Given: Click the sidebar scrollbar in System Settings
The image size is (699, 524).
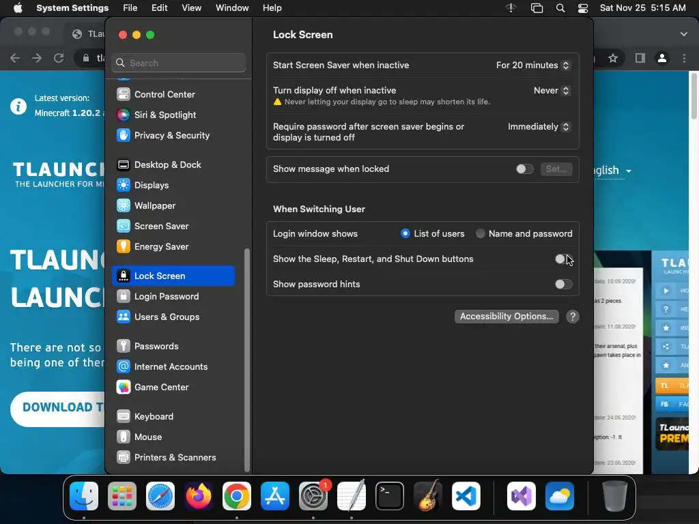Looking at the screenshot, I should click(247, 360).
